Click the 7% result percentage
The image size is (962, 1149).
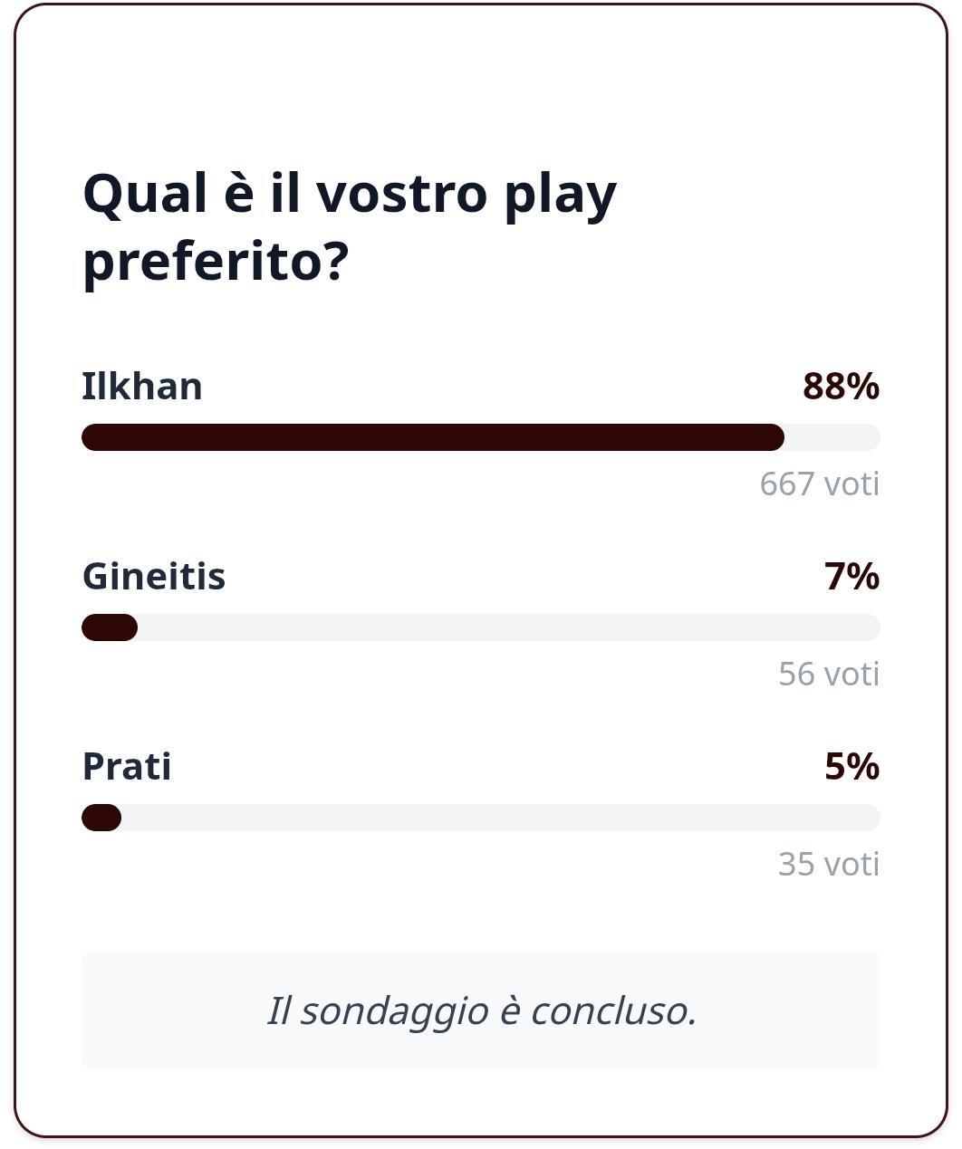click(x=851, y=577)
